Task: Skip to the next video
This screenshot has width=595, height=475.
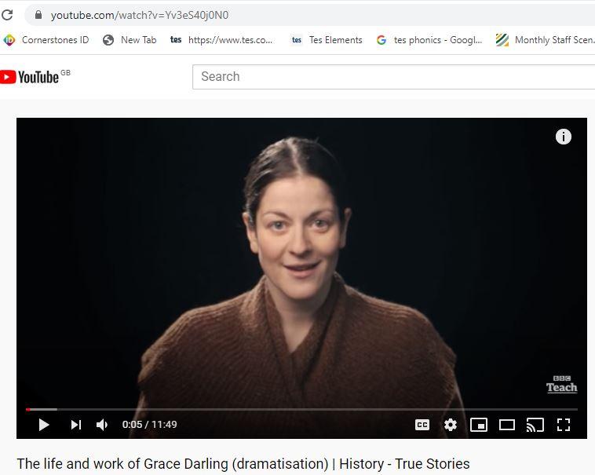Action: click(x=75, y=425)
